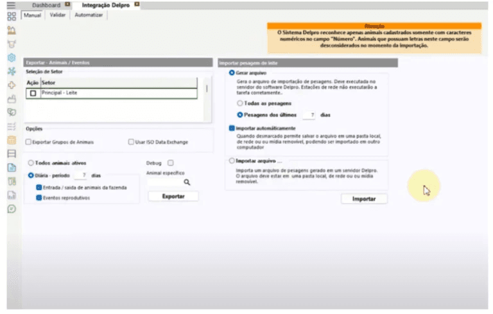The height and width of the screenshot is (314, 493).
Task: Select the Importar arquivo radio button
Action: 232,161
